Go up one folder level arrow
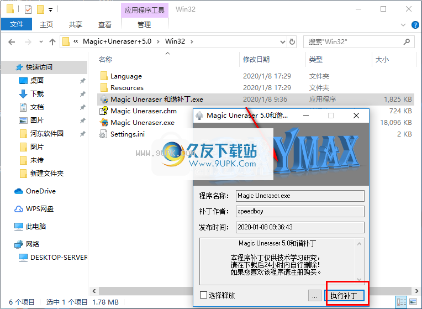This screenshot has height=309, width=422. point(52,42)
